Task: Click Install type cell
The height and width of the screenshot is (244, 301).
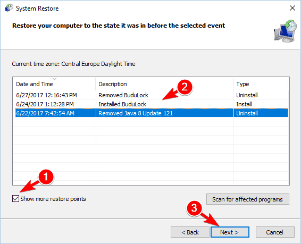Action: pyautogui.click(x=244, y=104)
